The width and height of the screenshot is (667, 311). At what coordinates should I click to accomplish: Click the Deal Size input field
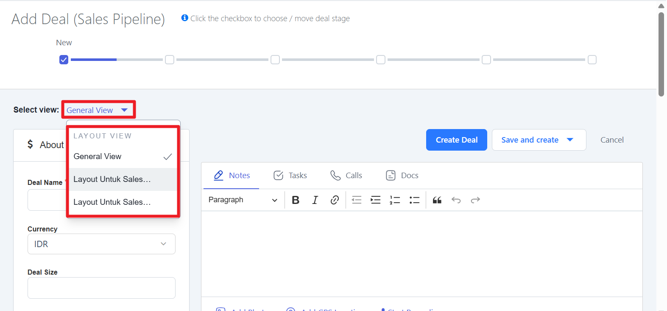tap(101, 288)
